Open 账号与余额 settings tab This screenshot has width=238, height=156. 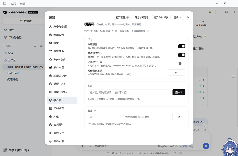[62, 26]
